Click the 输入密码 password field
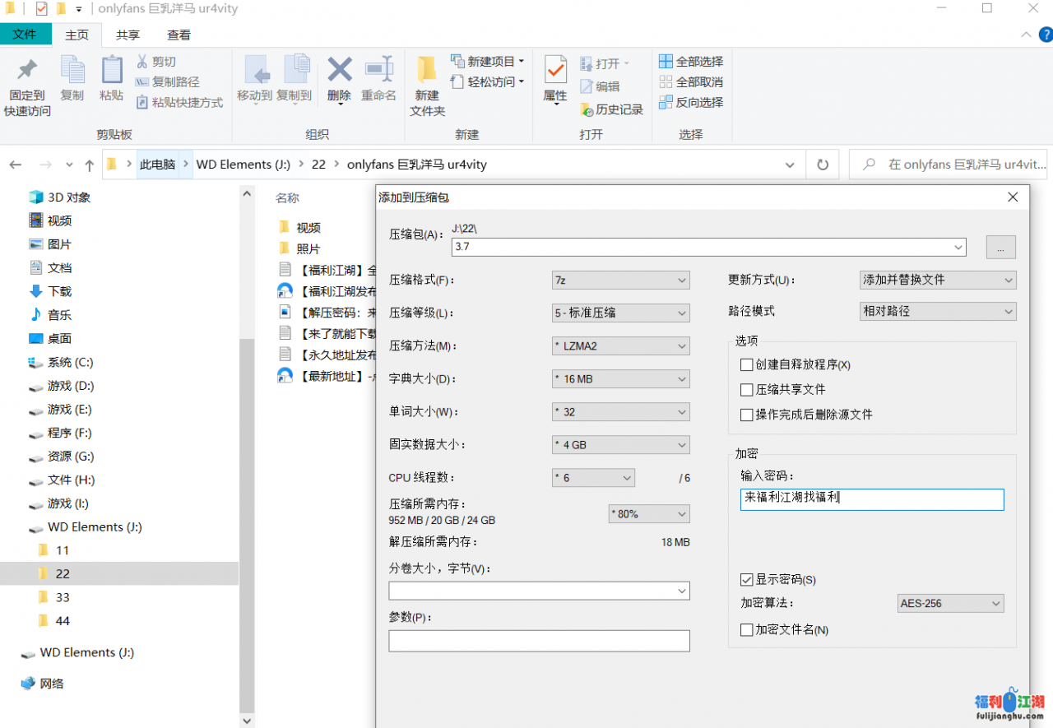 coord(872,498)
